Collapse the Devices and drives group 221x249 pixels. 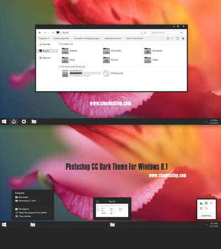60,67
